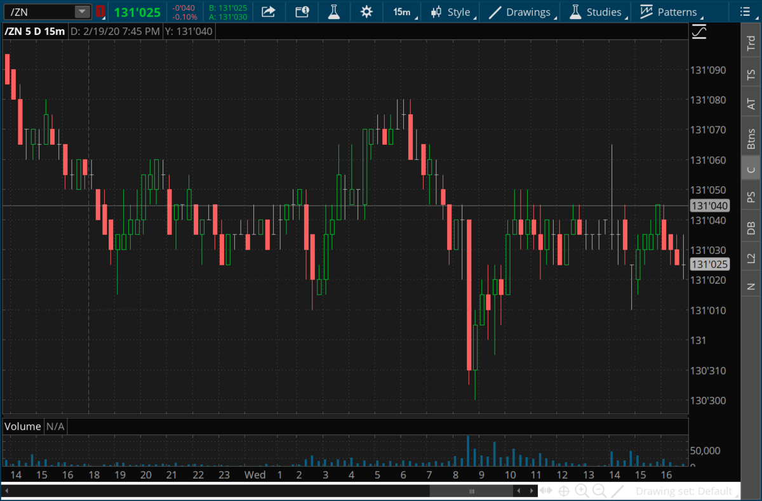Click the 131'040 crosshair price bubble
Viewport: 762px width, 501px height.
click(x=709, y=206)
